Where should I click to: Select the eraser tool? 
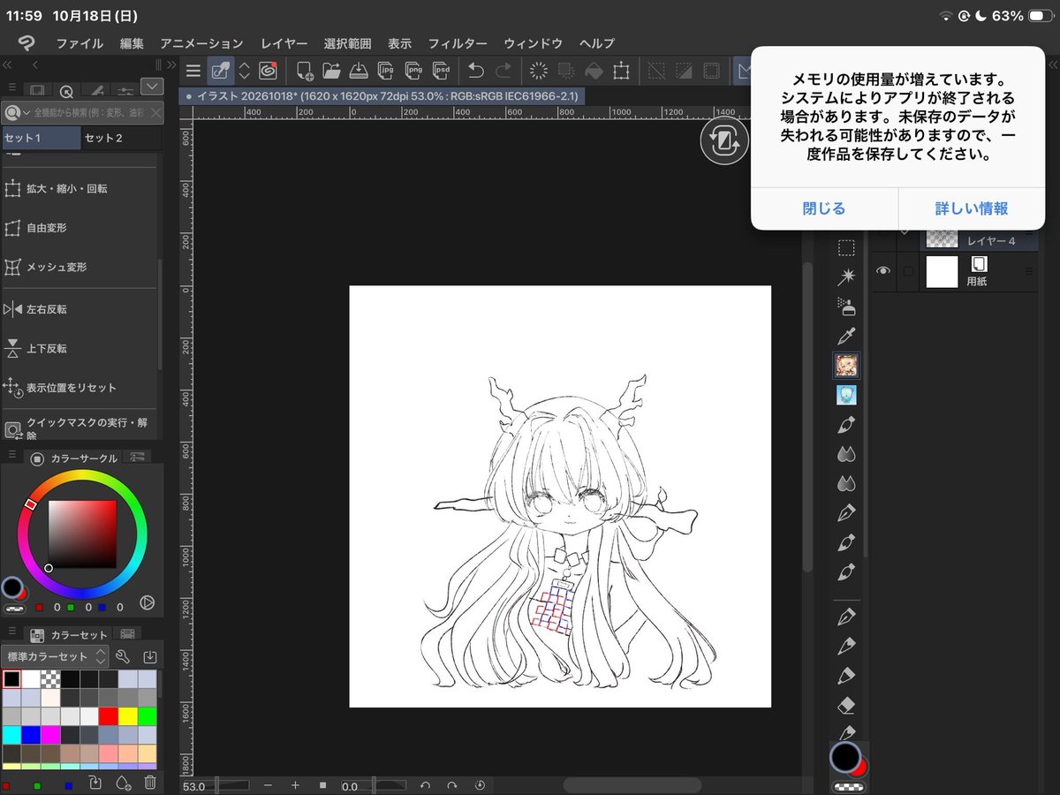tap(846, 706)
